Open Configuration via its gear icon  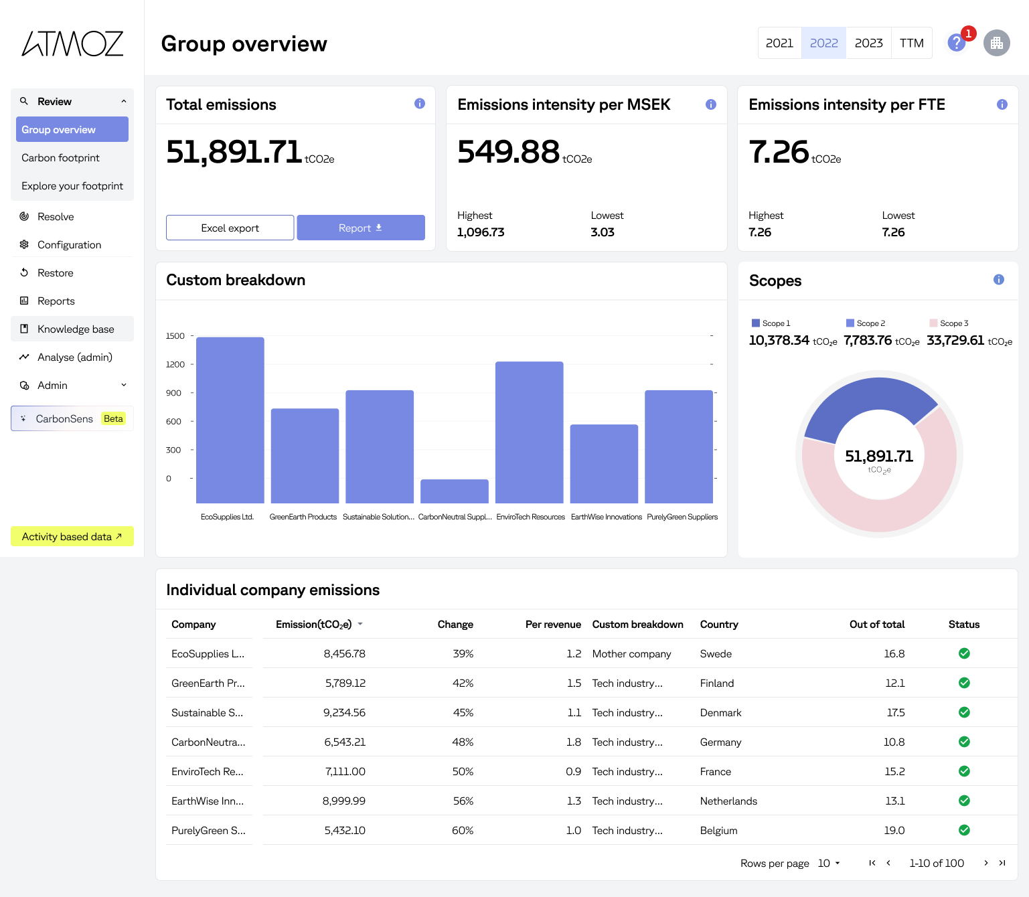coord(24,245)
